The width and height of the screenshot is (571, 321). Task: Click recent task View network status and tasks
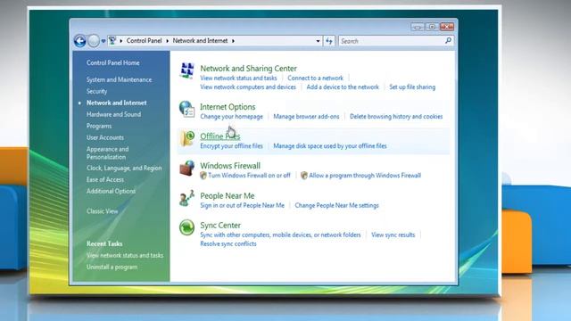tap(125, 256)
